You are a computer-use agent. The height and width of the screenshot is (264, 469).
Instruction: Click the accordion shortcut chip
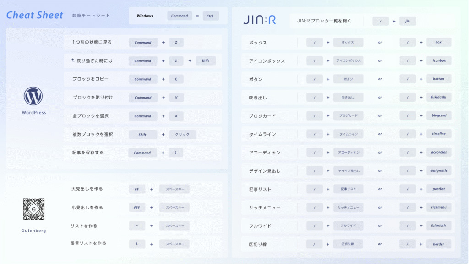click(438, 152)
